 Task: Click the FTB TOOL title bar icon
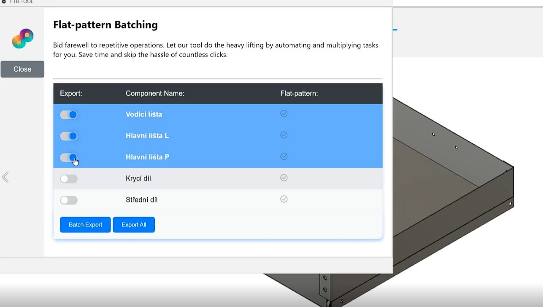coord(4,2)
